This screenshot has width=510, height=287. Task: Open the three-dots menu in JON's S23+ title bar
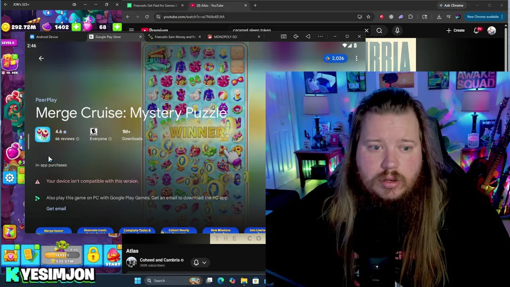coord(85,4)
